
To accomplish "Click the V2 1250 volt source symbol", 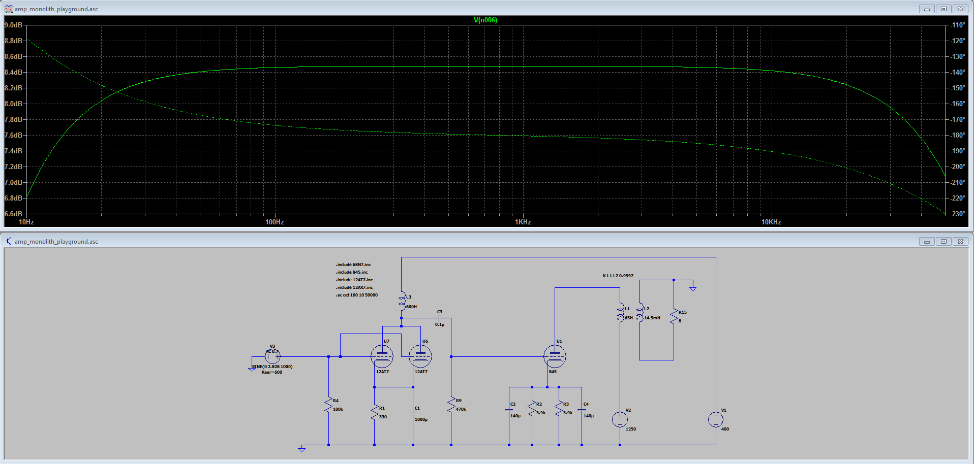I will coord(620,419).
